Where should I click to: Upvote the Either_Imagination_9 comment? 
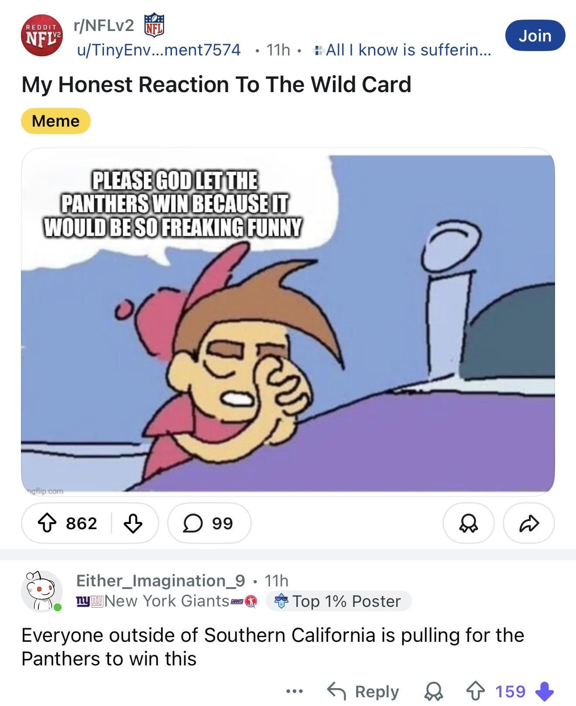(475, 691)
